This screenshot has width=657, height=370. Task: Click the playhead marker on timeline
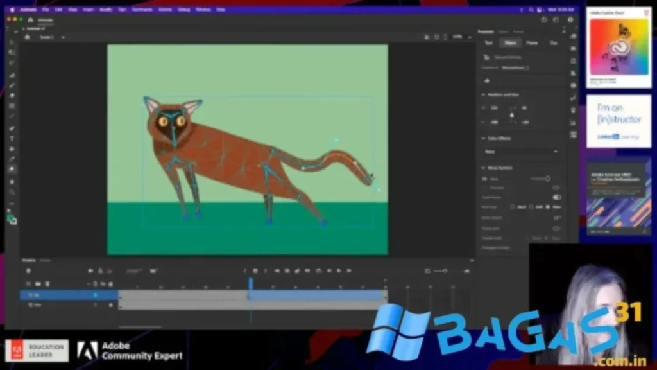(x=250, y=281)
